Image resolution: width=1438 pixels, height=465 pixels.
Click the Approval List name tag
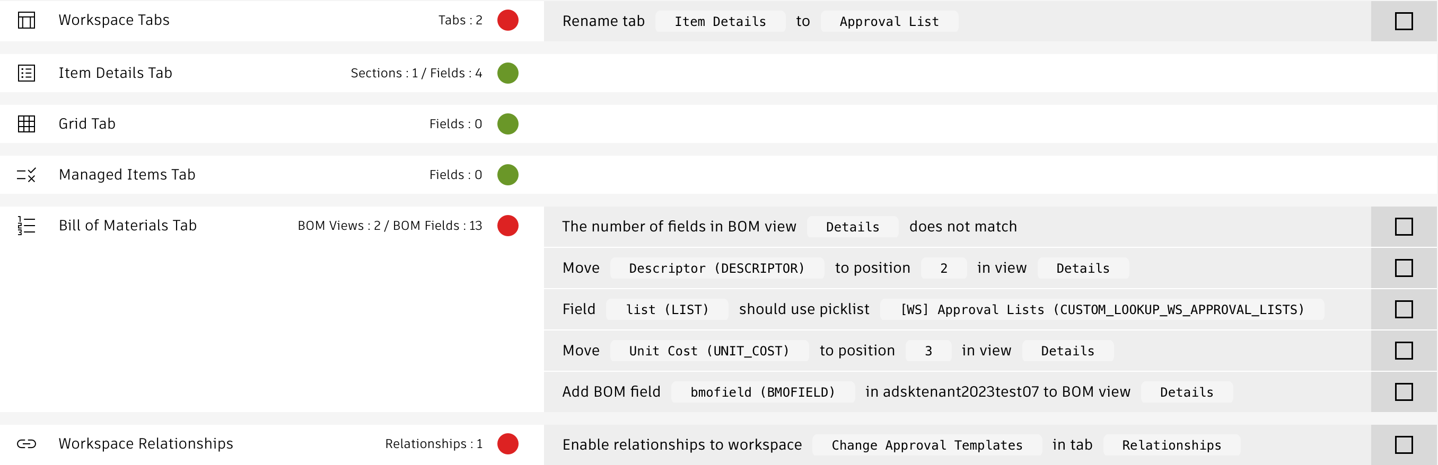click(889, 22)
